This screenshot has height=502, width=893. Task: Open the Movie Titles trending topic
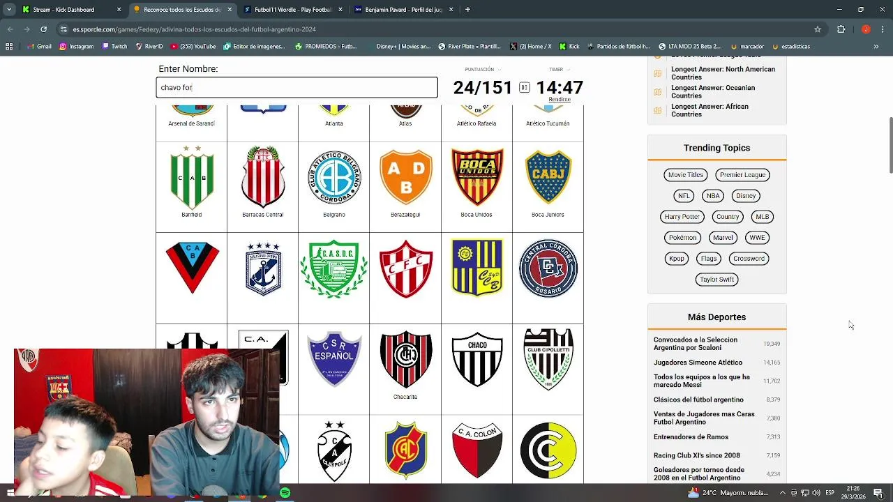pos(686,175)
